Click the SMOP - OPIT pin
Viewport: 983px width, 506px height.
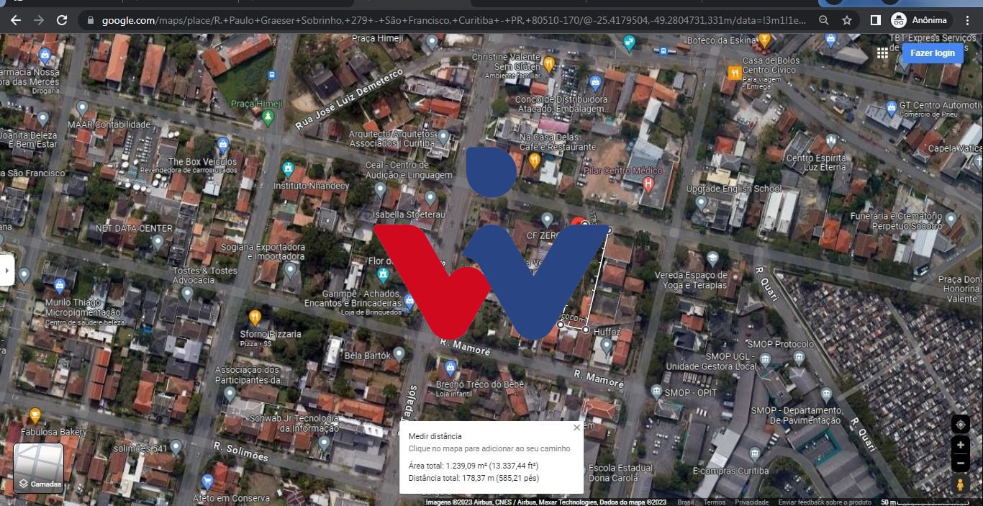(656, 392)
